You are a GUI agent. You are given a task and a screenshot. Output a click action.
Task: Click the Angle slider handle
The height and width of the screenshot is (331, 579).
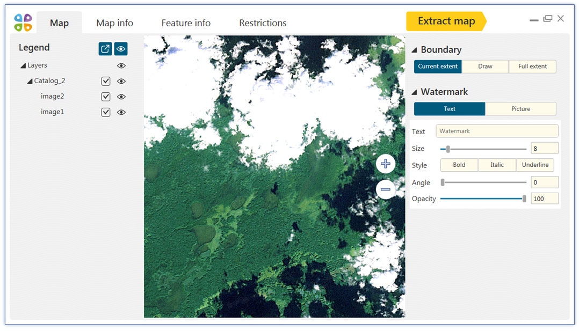click(443, 182)
